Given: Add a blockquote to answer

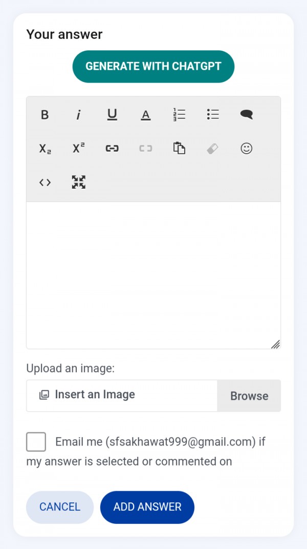Looking at the screenshot, I should click(247, 115).
